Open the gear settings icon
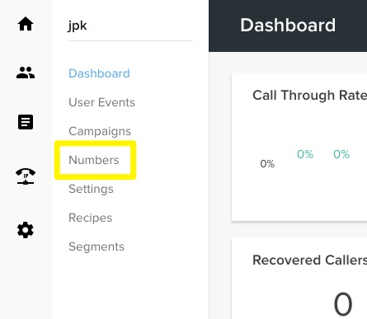This screenshot has width=367, height=319. pos(26,230)
